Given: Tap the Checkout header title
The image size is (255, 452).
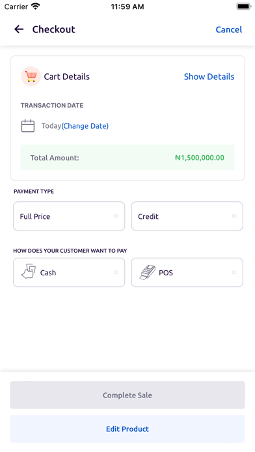Looking at the screenshot, I should click(54, 29).
